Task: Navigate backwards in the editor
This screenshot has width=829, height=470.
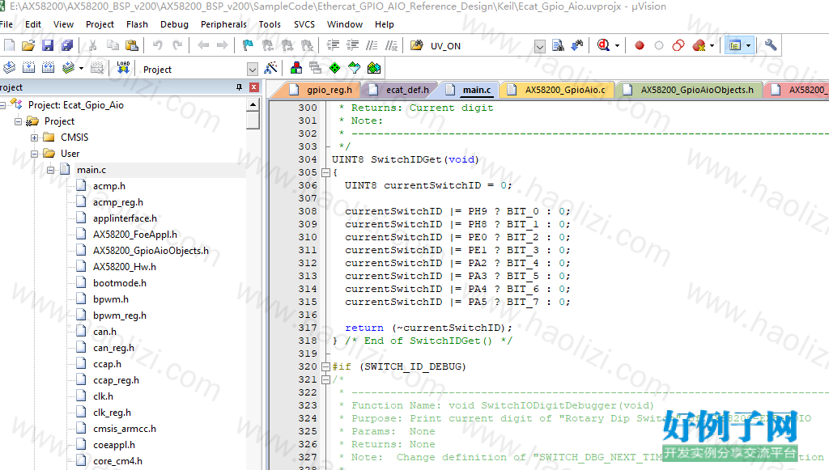Action: click(203, 45)
